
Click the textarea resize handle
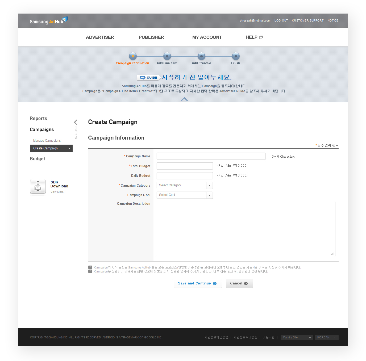click(x=333, y=254)
